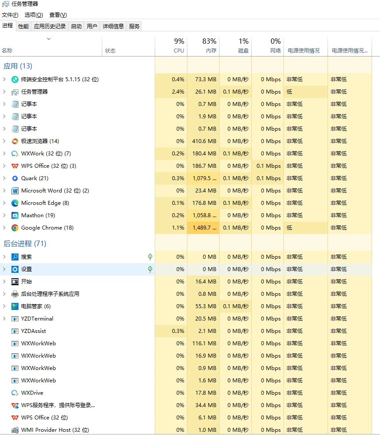Sort by the 磁盘 column header
380x438 pixels.
point(235,46)
